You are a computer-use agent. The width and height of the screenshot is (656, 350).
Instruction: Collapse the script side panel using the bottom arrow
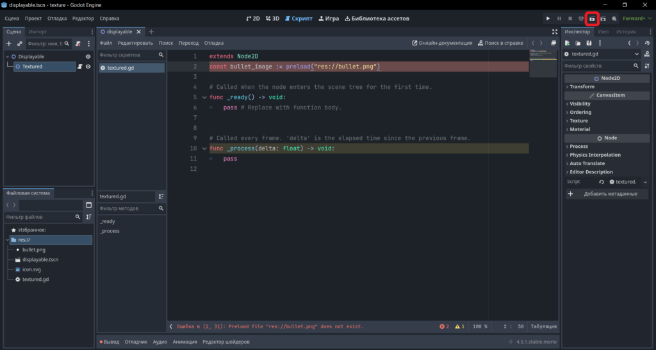[170, 326]
